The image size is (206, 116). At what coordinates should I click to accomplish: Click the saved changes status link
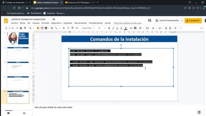coord(128,23)
